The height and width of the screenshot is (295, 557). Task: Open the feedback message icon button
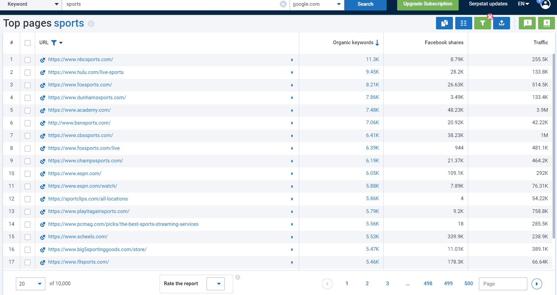point(527,23)
